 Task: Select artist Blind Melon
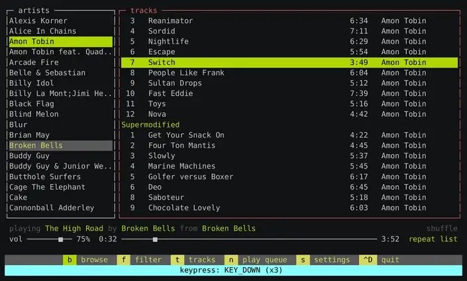[x=60, y=114]
